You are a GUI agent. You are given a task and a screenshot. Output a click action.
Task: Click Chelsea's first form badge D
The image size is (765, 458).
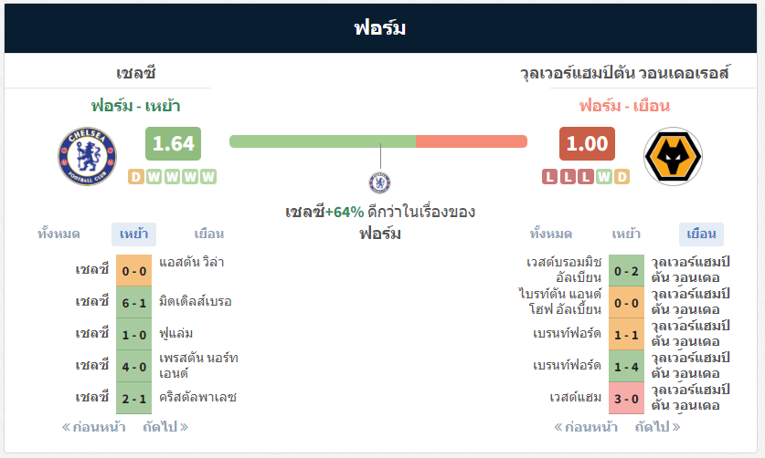tap(136, 176)
